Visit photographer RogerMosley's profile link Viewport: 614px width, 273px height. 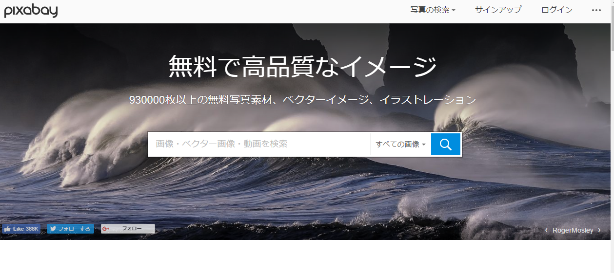573,230
